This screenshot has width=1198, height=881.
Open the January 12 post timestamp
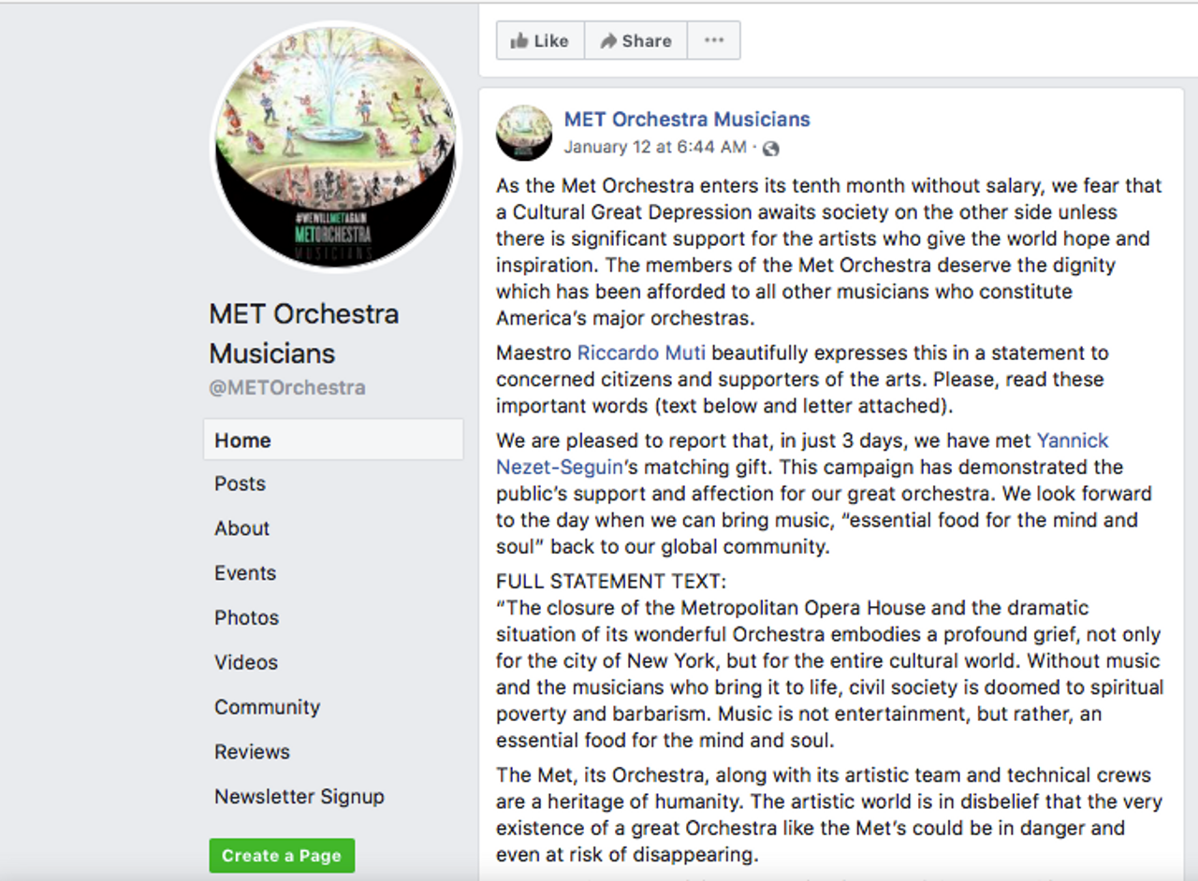654,148
